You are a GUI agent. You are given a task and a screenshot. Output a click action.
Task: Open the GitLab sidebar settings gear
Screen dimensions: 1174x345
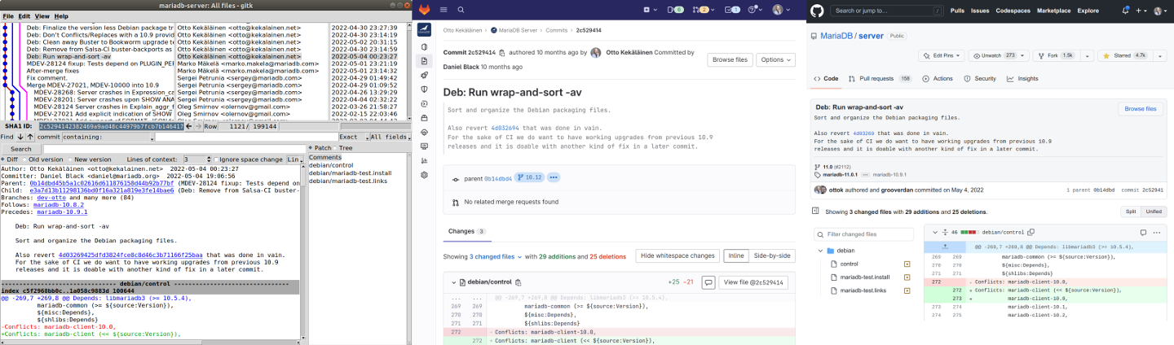click(425, 175)
